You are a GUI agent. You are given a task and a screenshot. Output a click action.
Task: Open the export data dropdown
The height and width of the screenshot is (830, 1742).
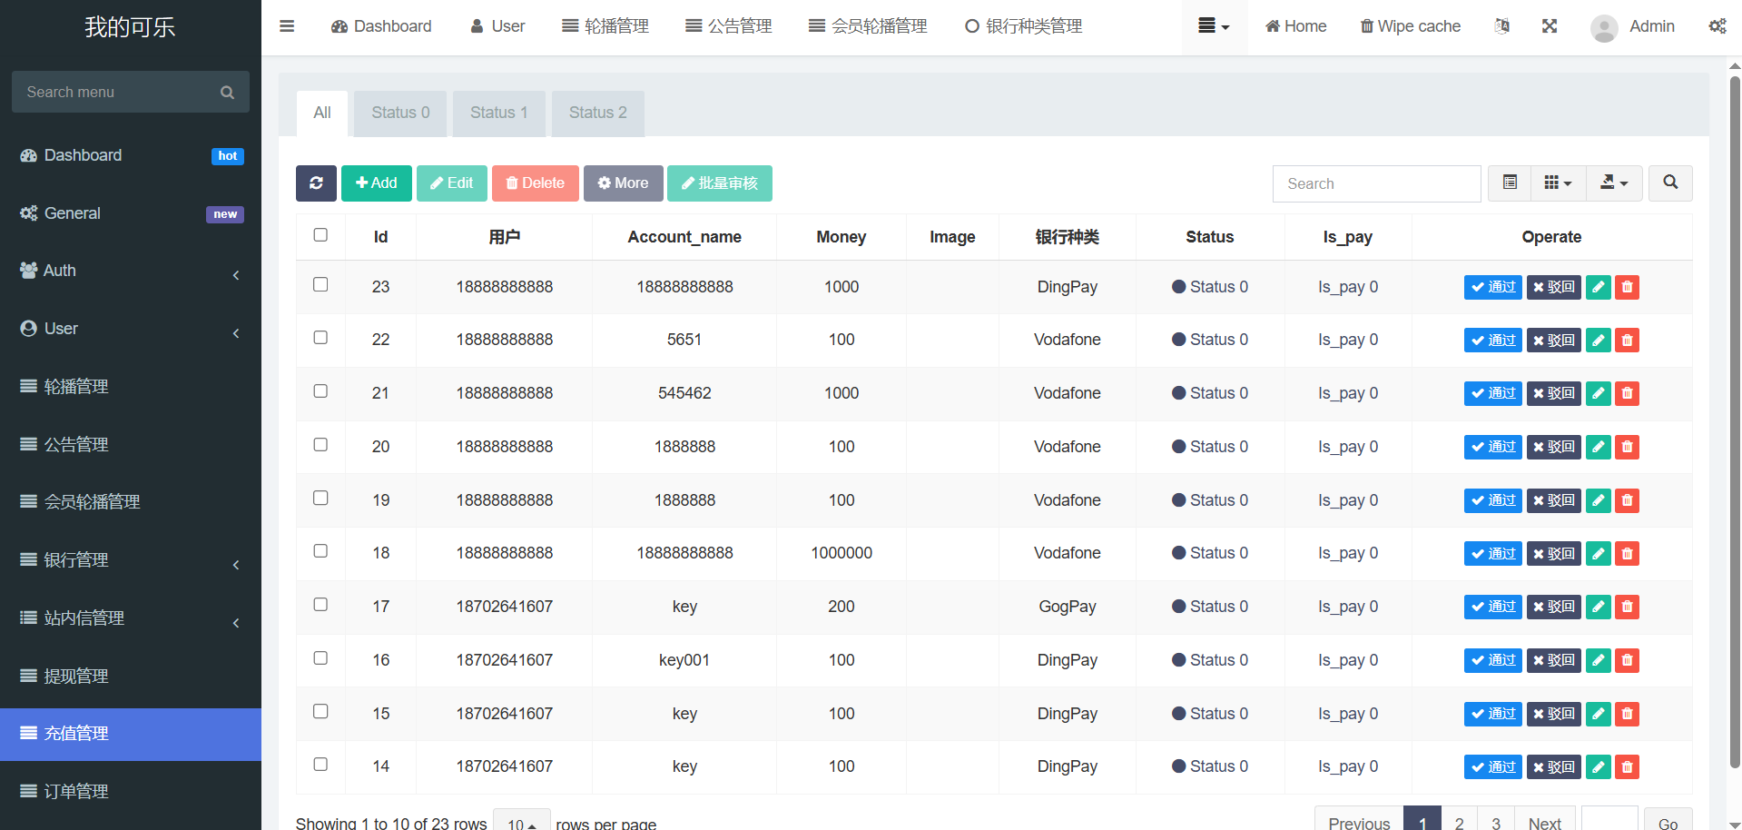click(x=1613, y=183)
